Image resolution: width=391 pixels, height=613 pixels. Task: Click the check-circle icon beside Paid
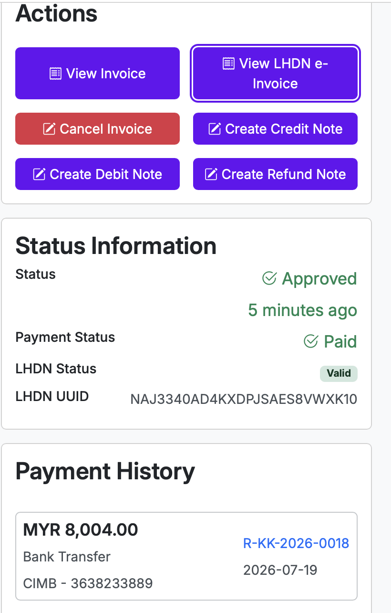311,341
